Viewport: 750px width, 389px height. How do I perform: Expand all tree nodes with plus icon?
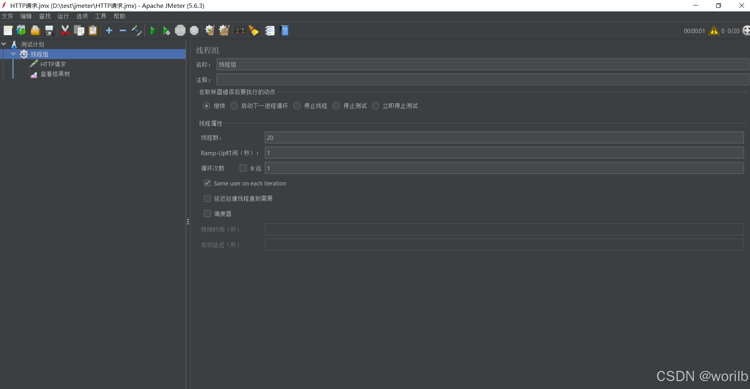coord(109,31)
